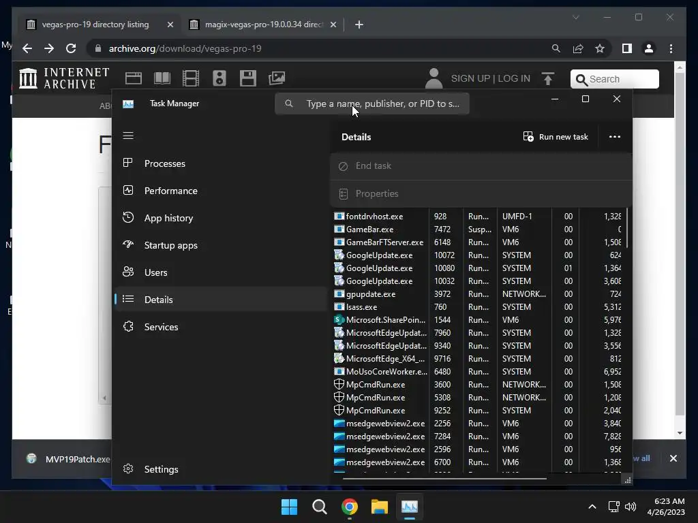The width and height of the screenshot is (698, 523).
Task: Click the Task Manager horizontal scrollbar
Action: [444, 479]
